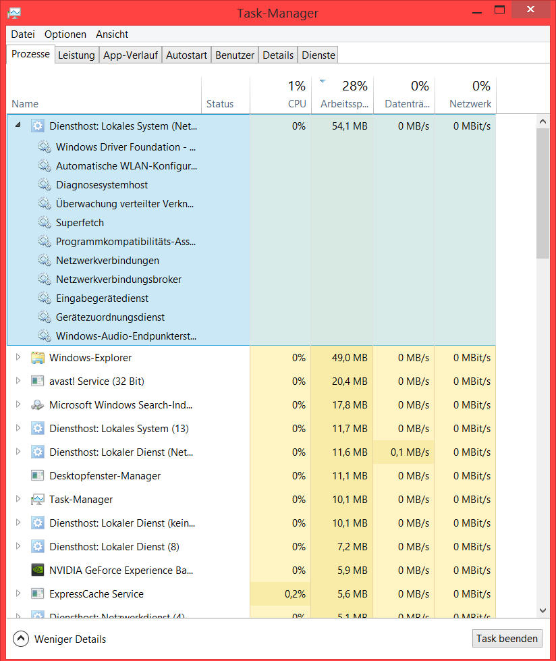Switch to the Details tab
556x661 pixels.
click(278, 55)
